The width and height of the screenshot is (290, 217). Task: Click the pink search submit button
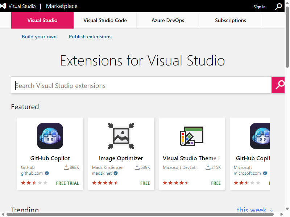point(278,85)
